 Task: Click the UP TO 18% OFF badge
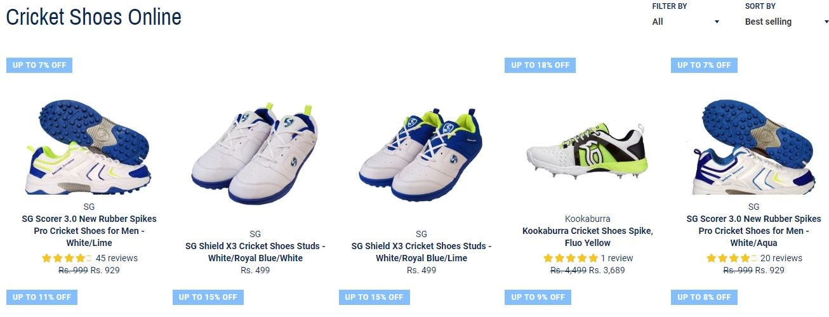point(540,65)
